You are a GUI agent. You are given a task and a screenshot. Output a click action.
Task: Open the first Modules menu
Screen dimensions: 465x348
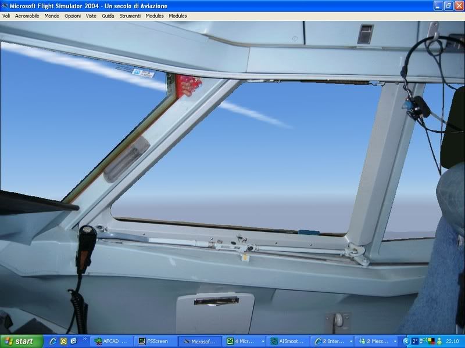click(155, 16)
